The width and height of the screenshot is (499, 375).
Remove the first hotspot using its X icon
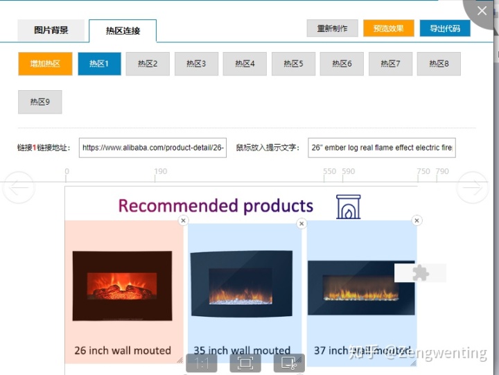pos(183,220)
